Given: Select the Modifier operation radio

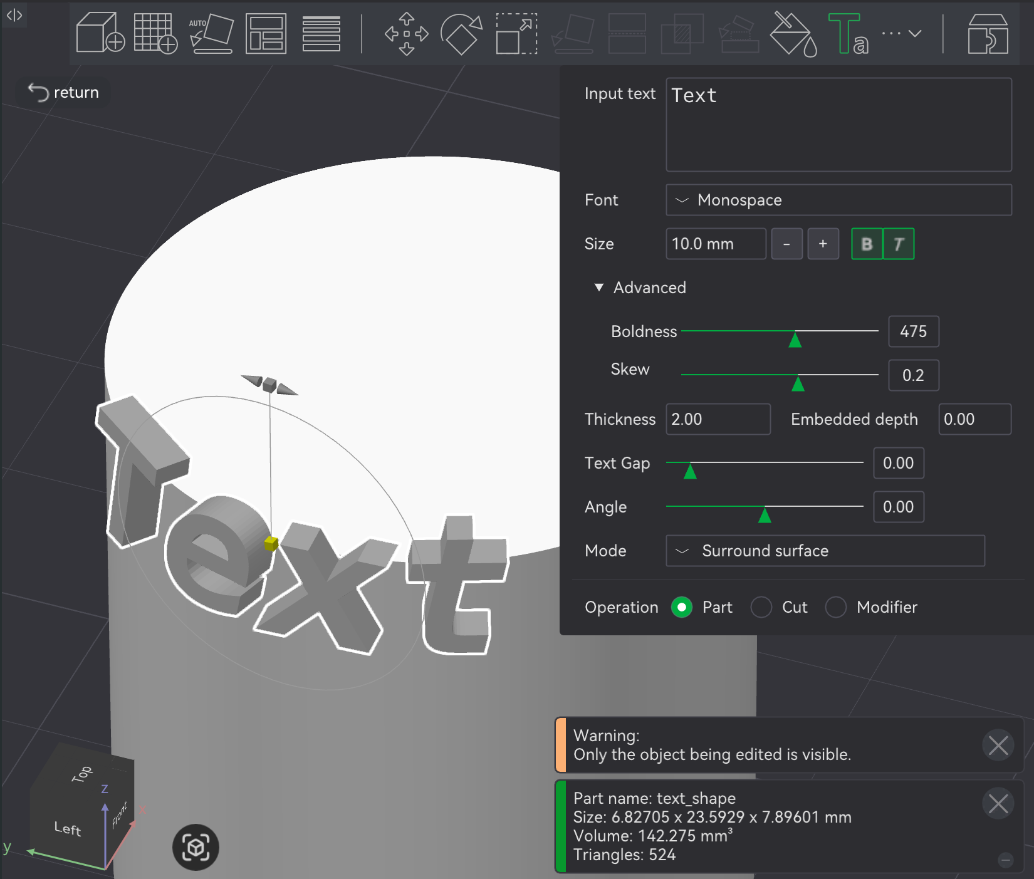Looking at the screenshot, I should point(836,607).
